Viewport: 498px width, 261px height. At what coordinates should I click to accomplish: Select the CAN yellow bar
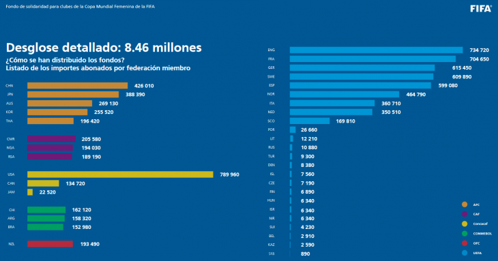click(43, 183)
